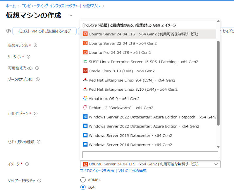This screenshot has width=234, height=191.
Task: Select Red Hat Enterprise Linux 9.4 option
Action: click(132, 80)
